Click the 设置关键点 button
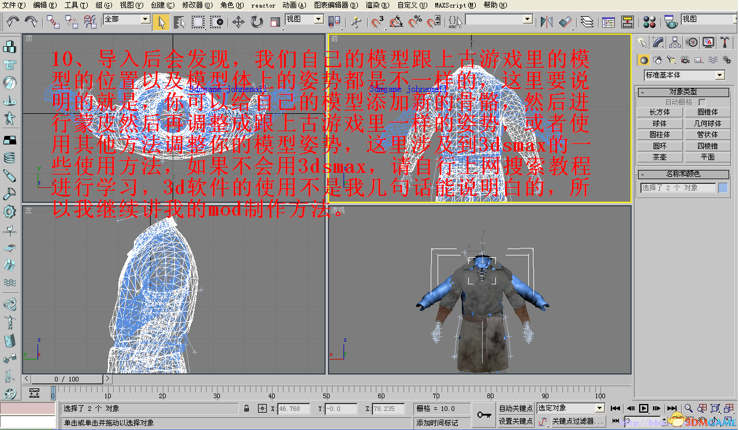739x430 pixels. (516, 421)
